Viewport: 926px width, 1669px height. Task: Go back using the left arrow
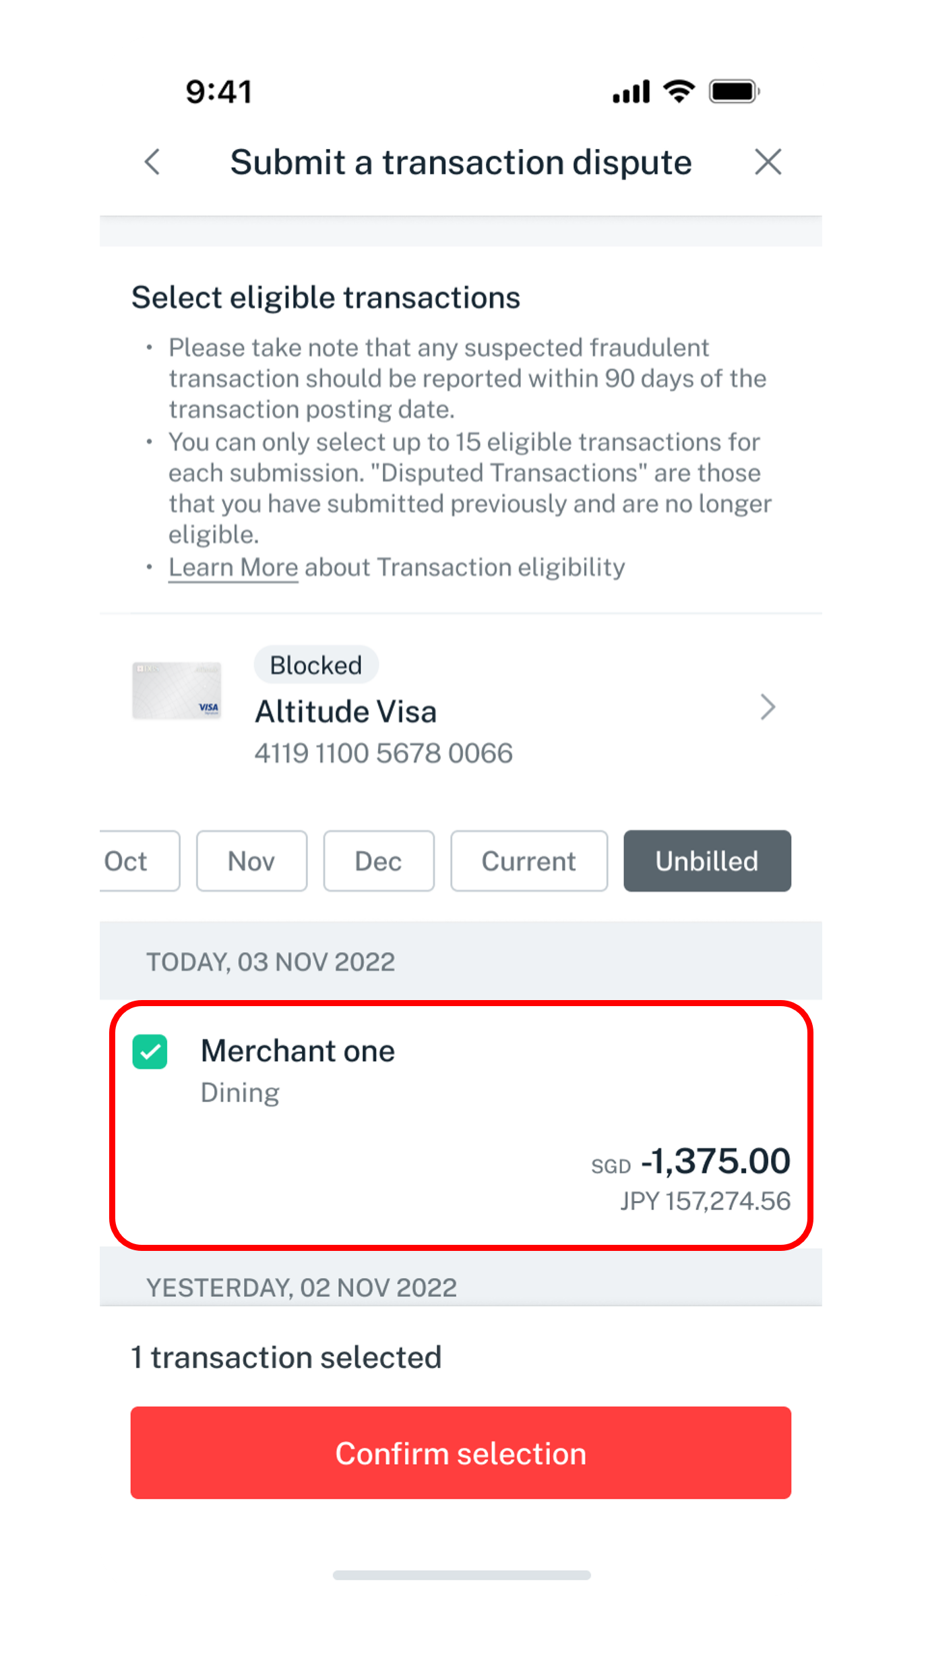pos(153,163)
